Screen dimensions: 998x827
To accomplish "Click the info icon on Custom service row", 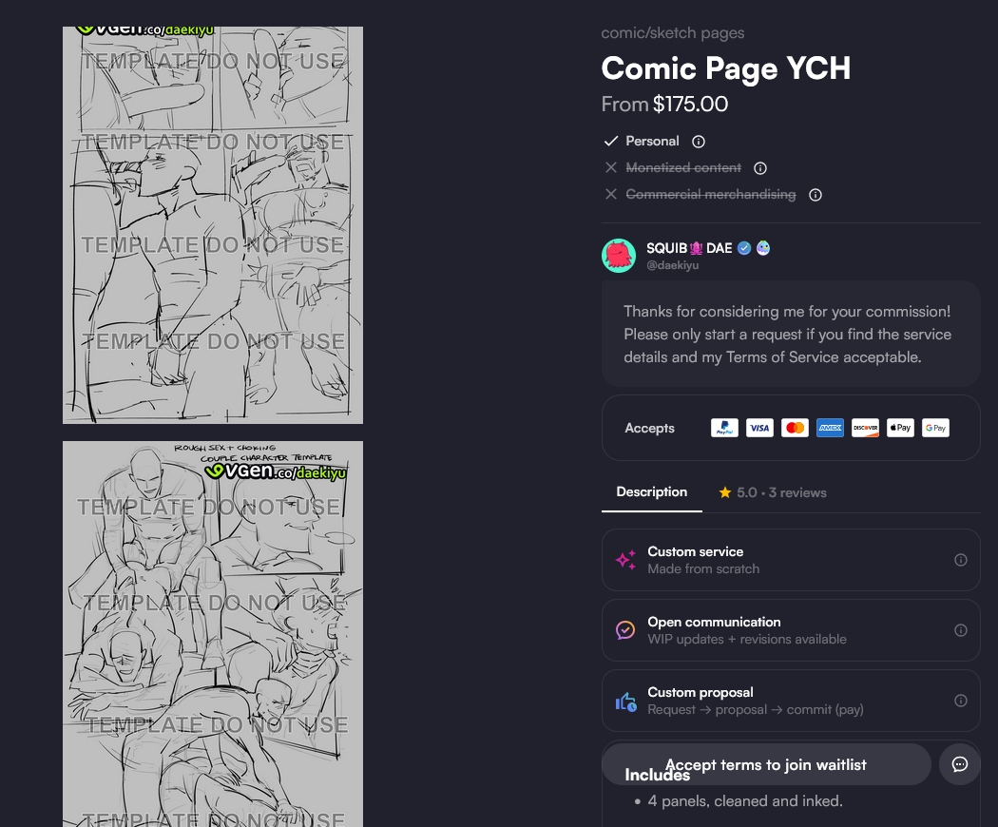I will (960, 560).
